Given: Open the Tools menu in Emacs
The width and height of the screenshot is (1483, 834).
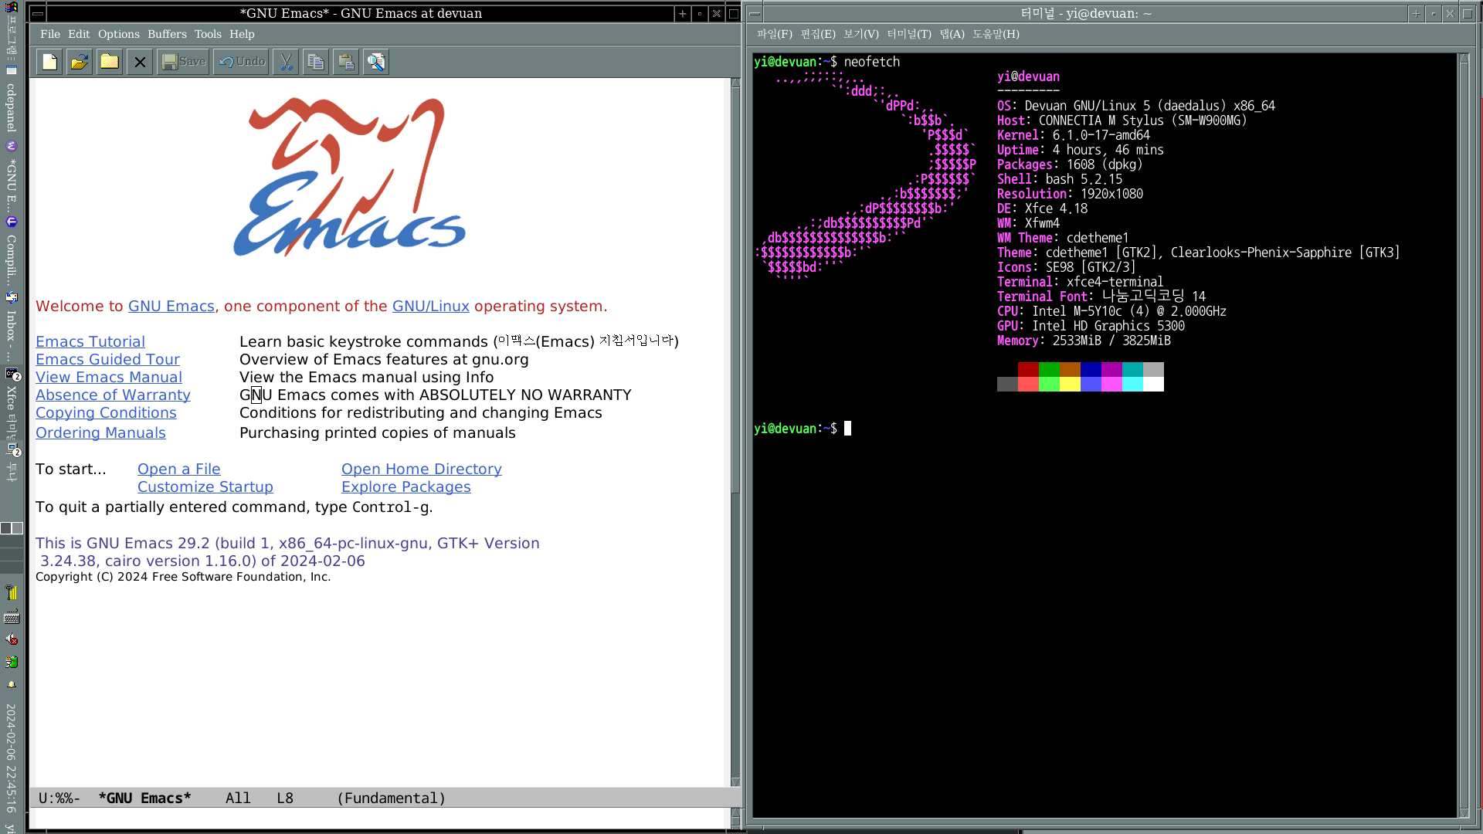Looking at the screenshot, I should point(207,34).
